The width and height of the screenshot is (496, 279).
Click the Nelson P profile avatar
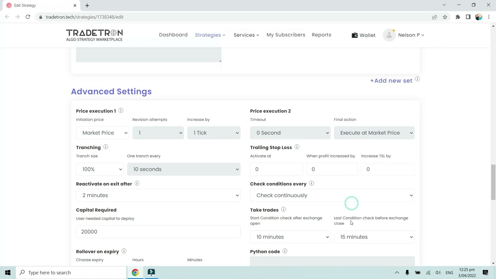coord(389,35)
